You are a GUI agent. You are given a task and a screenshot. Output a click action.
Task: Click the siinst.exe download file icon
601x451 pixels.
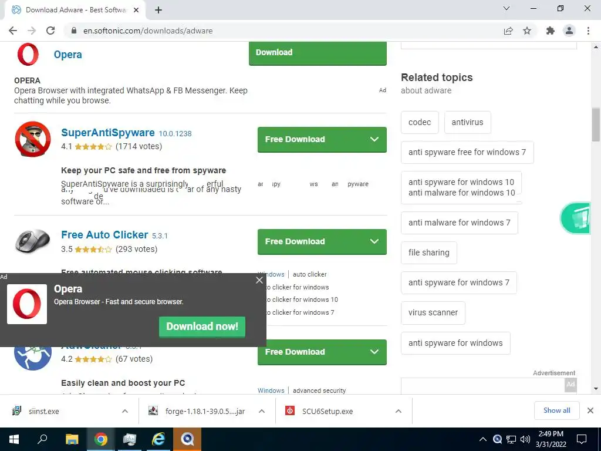tap(16, 411)
